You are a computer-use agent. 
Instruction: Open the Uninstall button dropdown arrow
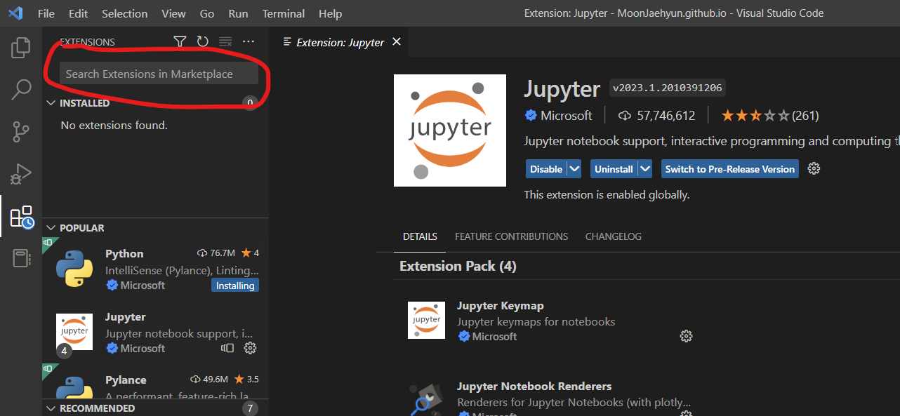(x=645, y=169)
